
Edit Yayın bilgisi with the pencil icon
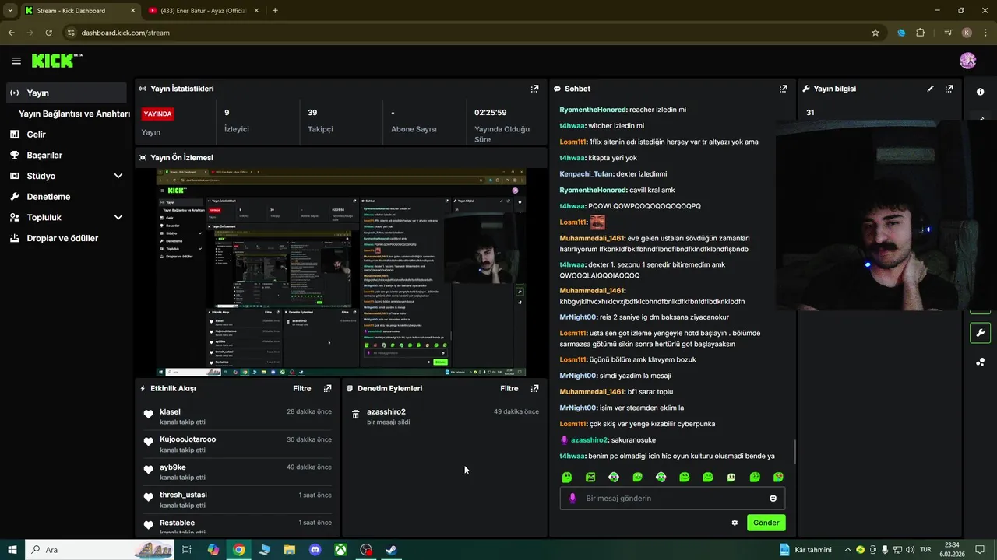(x=930, y=89)
